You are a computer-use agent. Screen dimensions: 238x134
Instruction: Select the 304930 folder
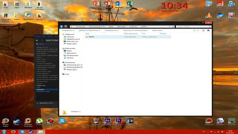click(128, 37)
